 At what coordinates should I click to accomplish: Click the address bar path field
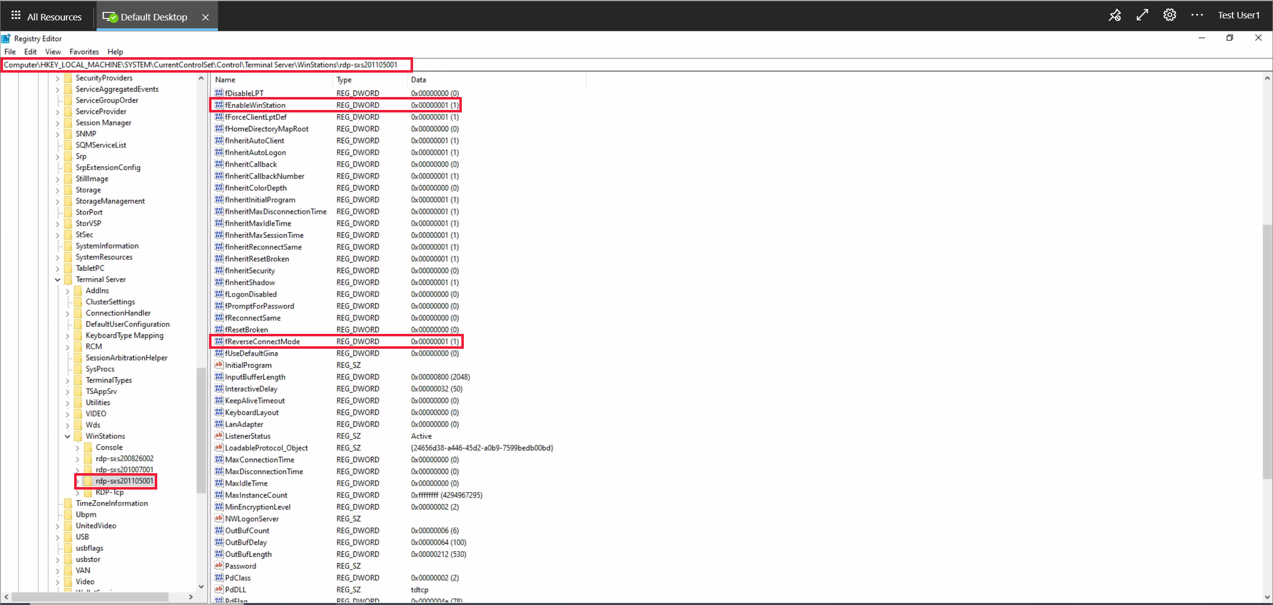(x=208, y=65)
